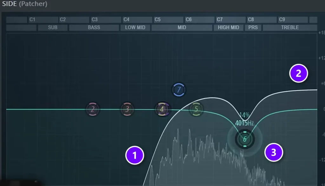Click the C8 octave marker
Image resolution: width=325 pixels, height=186 pixels.
point(262,20)
